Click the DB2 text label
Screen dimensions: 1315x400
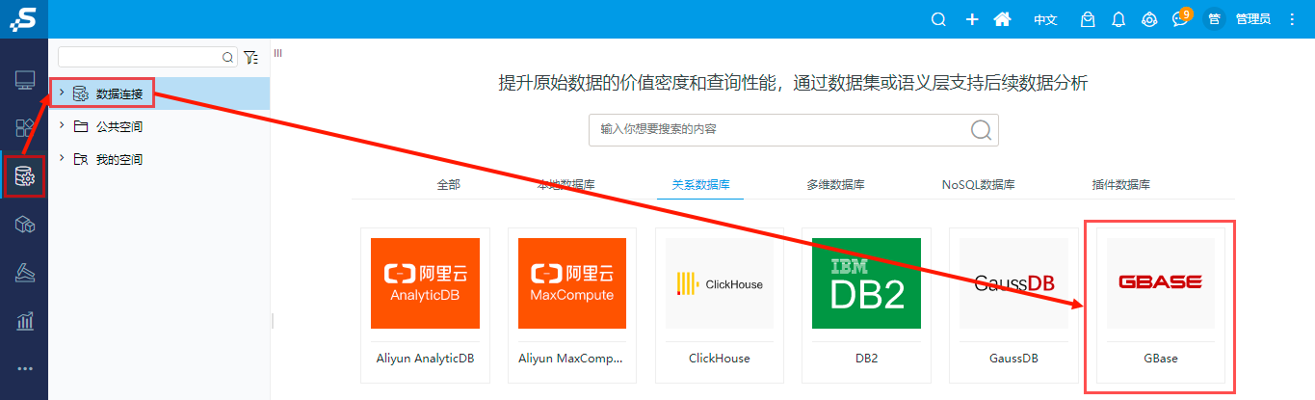tap(866, 358)
